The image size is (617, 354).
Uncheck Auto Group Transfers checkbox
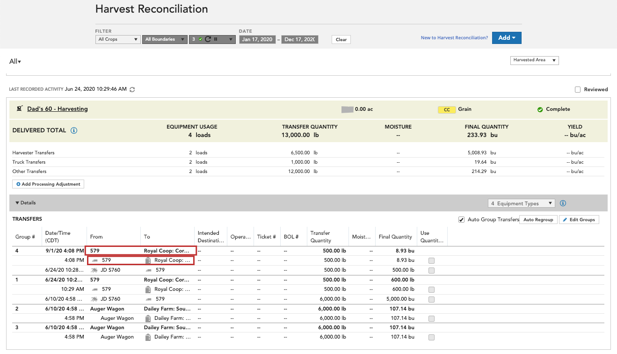click(462, 219)
